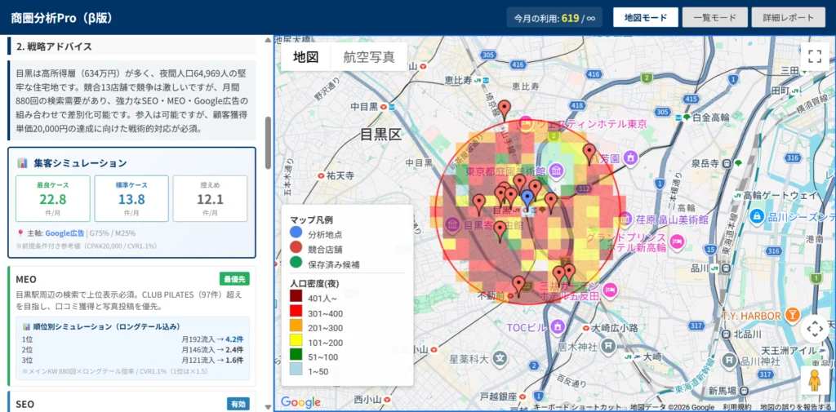
Task: Click the 201~300 orange legend swatch
Action: (296, 326)
